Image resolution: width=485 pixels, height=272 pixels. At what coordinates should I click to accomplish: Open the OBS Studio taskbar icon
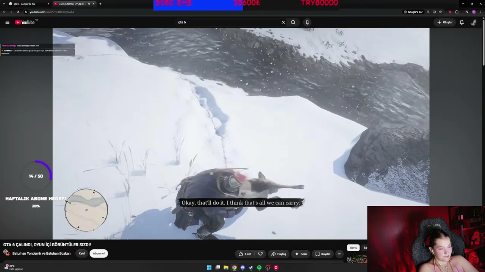268,267
